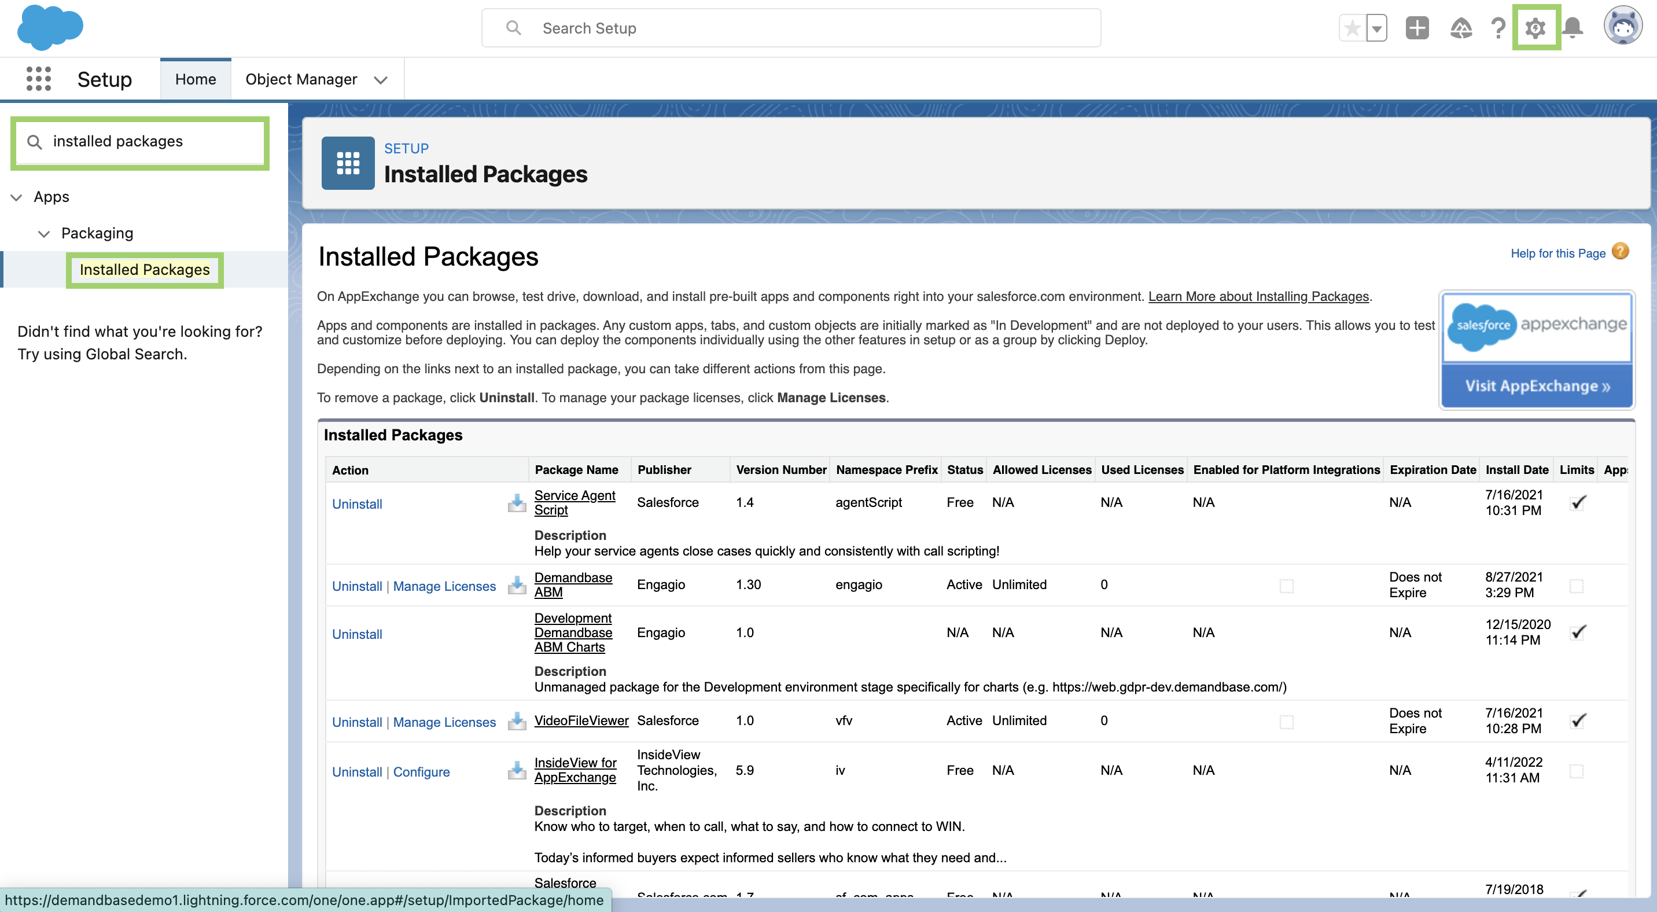Click the orange Help for this Page icon
Image resolution: width=1657 pixels, height=912 pixels.
(x=1621, y=252)
